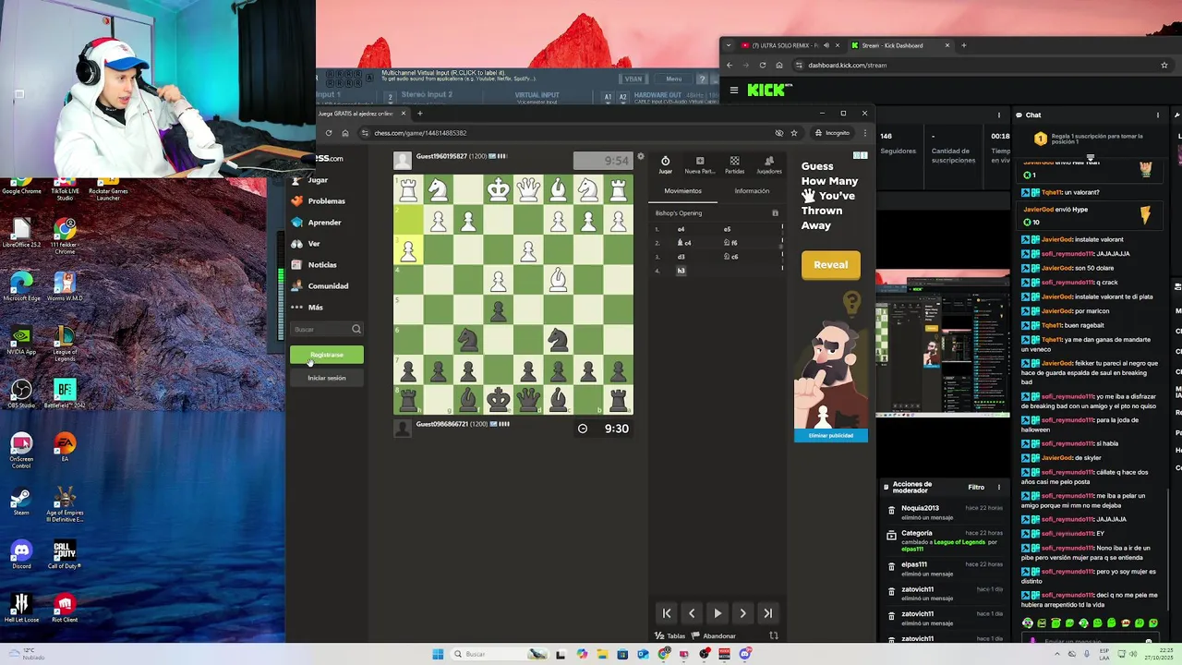Click chess.com address bar URL
This screenshot has height=665, width=1182.
(x=420, y=133)
